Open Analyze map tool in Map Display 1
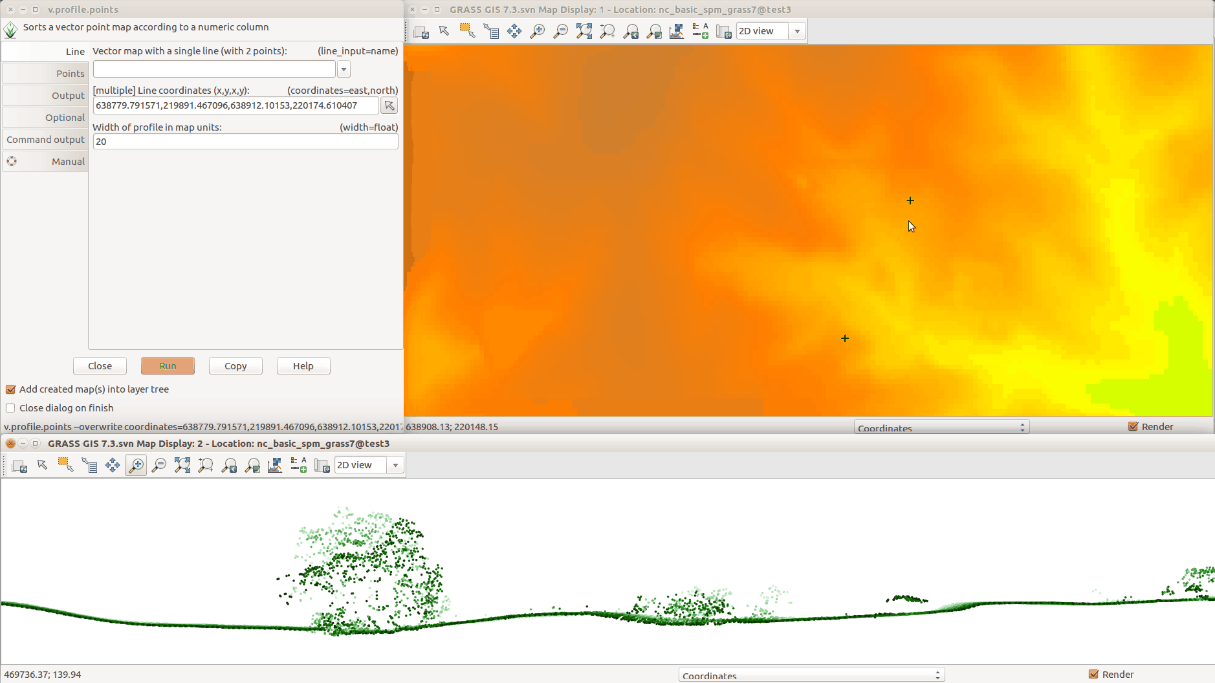Viewport: 1215px width, 683px height. [x=677, y=31]
